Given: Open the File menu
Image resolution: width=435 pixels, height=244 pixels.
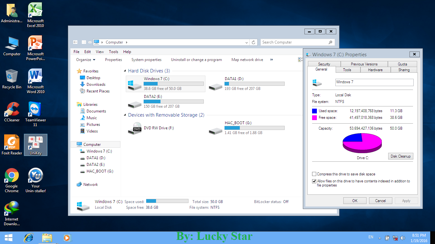Looking at the screenshot, I should tap(76, 52).
